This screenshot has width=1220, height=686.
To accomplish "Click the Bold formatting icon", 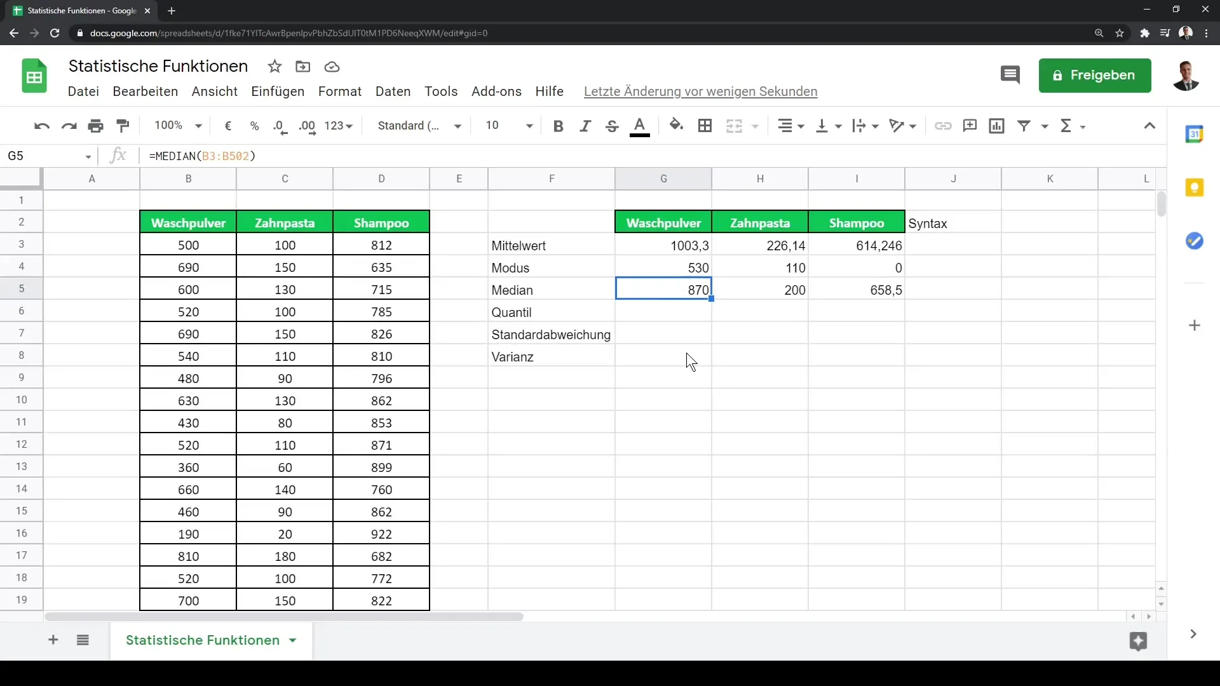I will coord(558,126).
